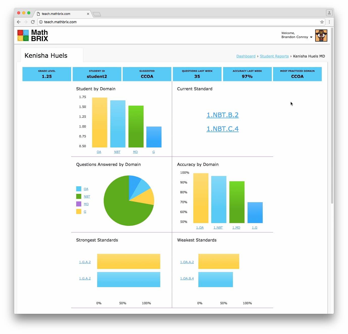
Task: Open the Chrome three-dot menu
Action: 329,22
